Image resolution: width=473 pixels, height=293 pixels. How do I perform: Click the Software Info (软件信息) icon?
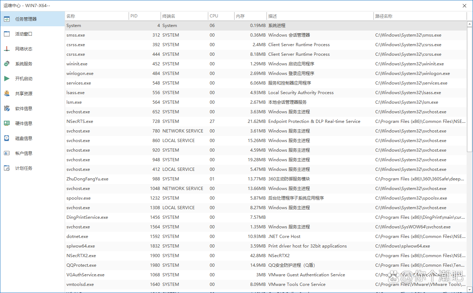coord(7,109)
